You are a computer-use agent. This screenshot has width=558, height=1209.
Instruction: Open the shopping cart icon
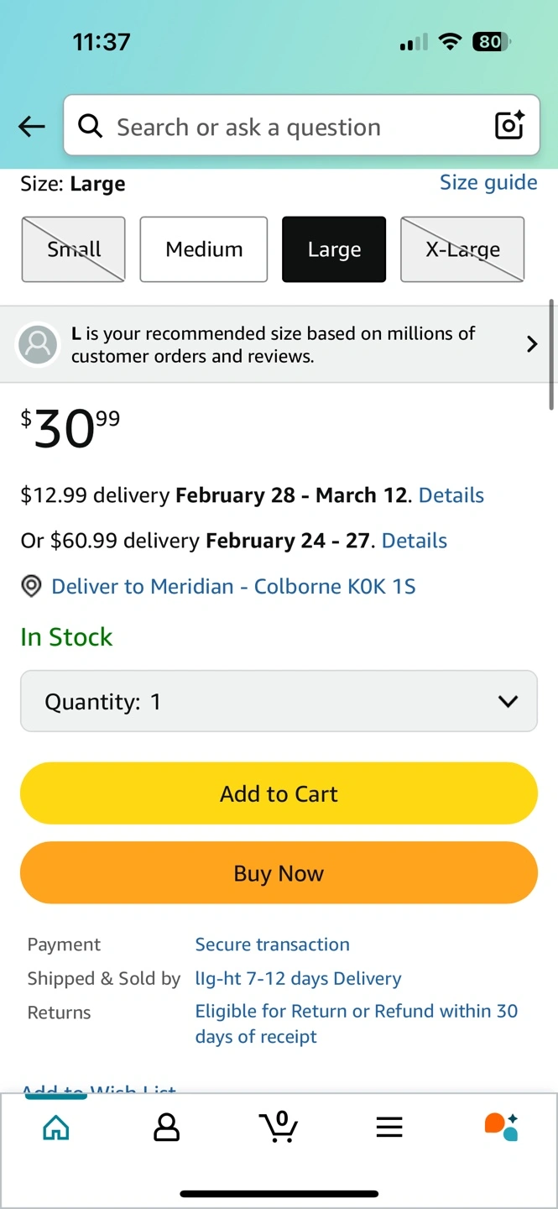tap(279, 1127)
